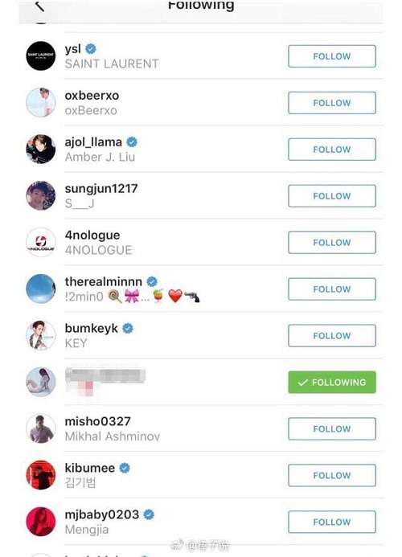This screenshot has height=557, width=402.
Task: Follow the mjbaby0203 account
Action: tap(332, 522)
